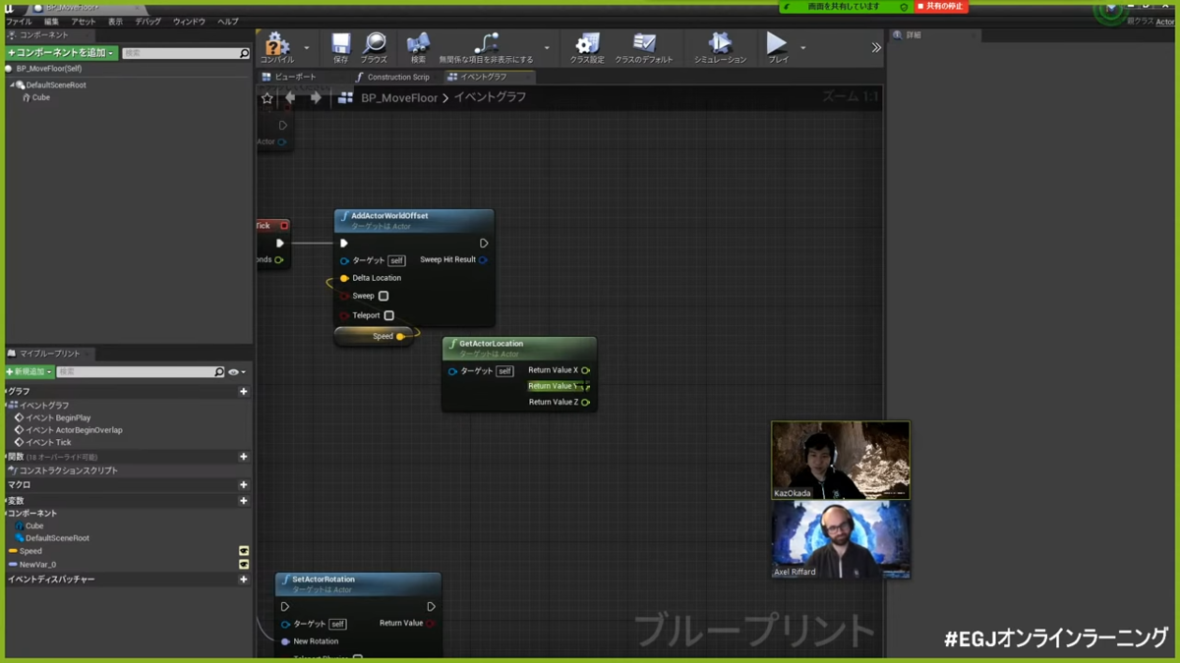The image size is (1180, 663).
Task: Click Return Value X output pin
Action: [x=585, y=370]
